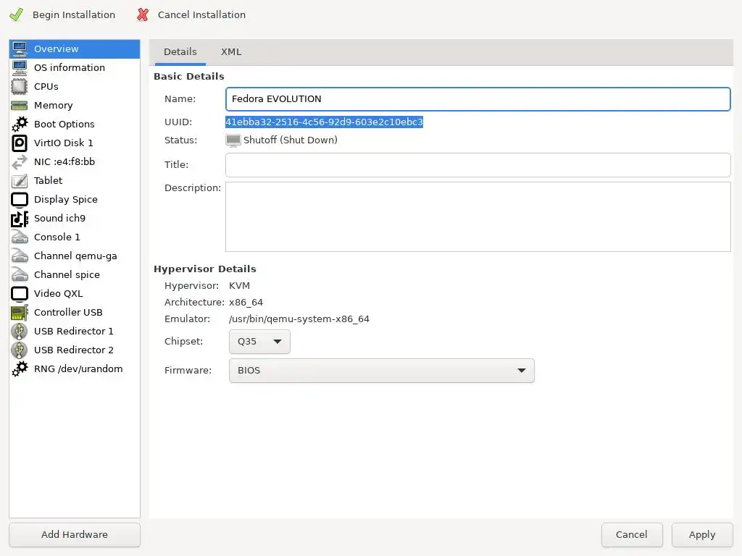Click the USB Redirector 2 icon
The width and height of the screenshot is (742, 556).
point(20,350)
